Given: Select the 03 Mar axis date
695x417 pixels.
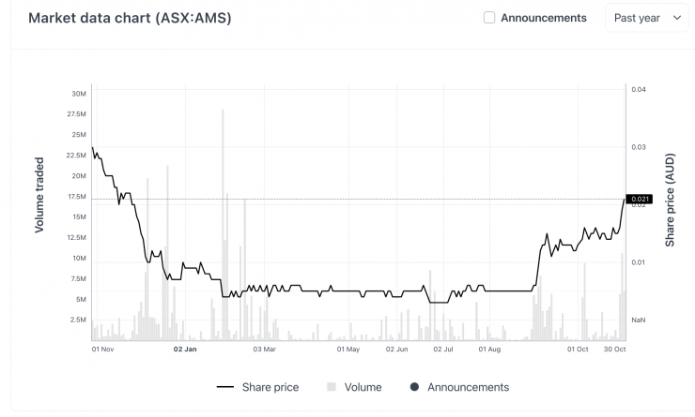Looking at the screenshot, I should (x=264, y=350).
